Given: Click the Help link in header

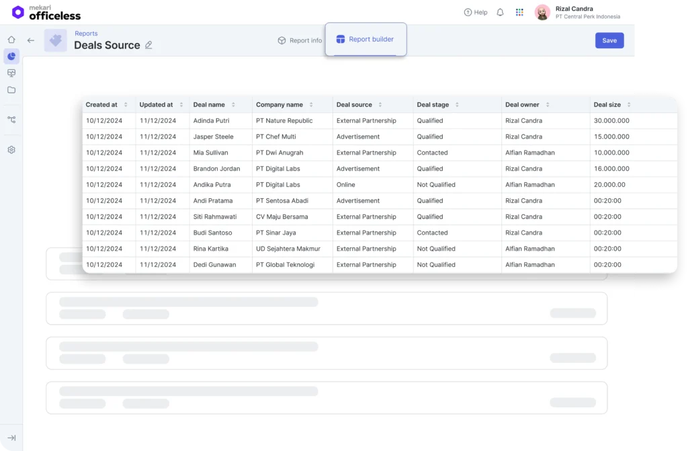Looking at the screenshot, I should pos(476,12).
